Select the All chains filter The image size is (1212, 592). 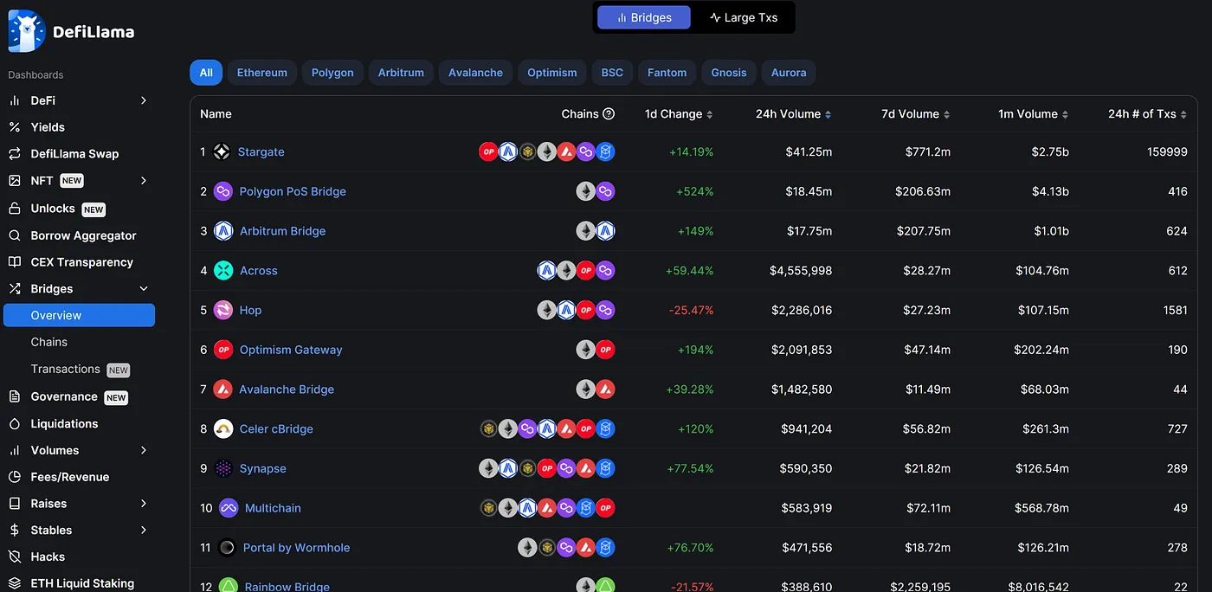pos(206,73)
